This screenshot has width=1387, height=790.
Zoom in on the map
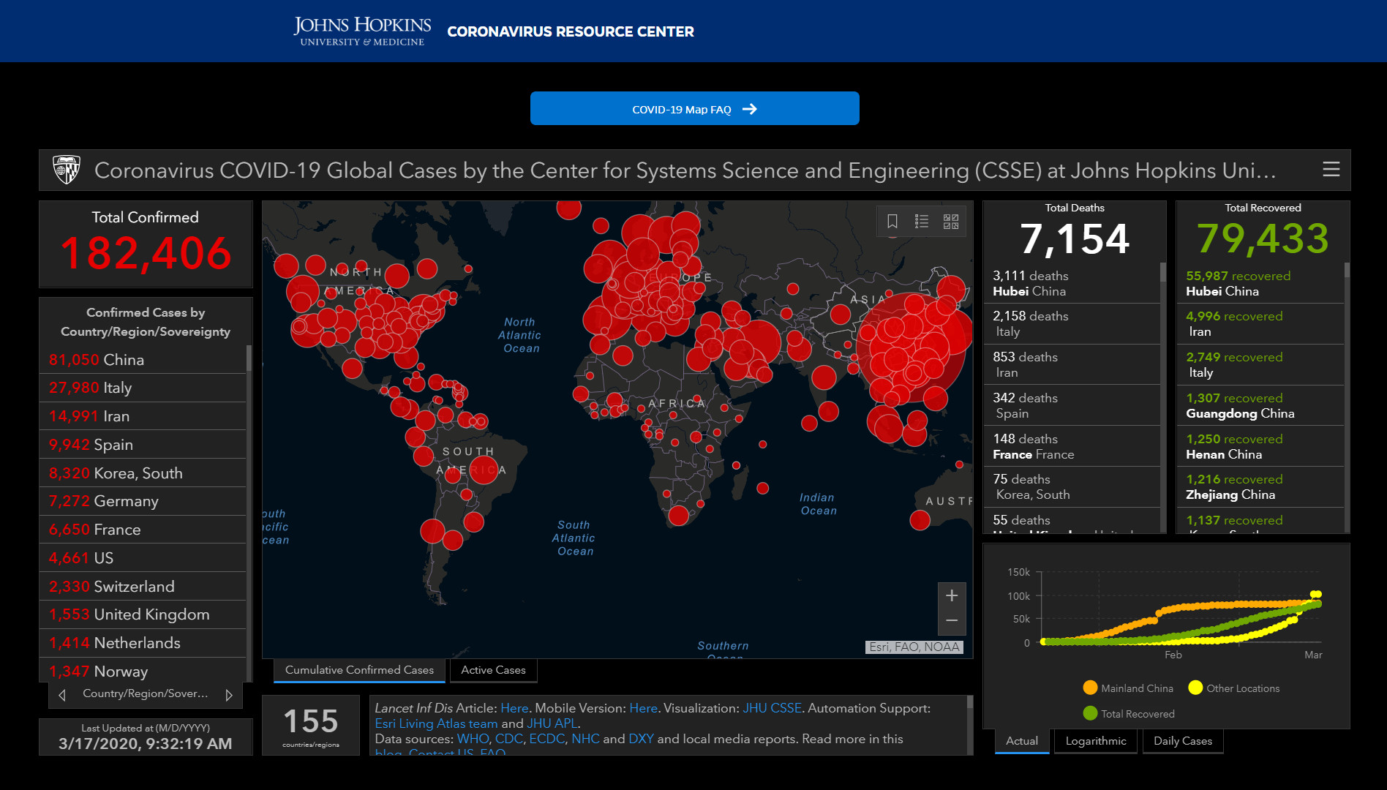pyautogui.click(x=952, y=595)
